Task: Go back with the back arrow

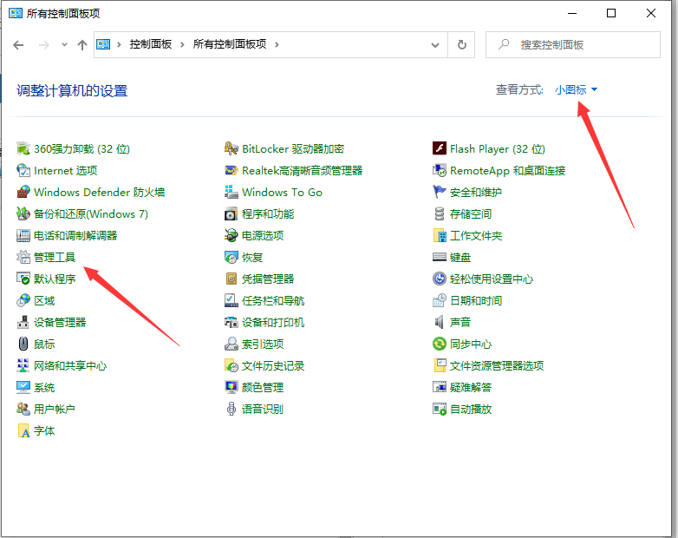Action: pos(18,44)
